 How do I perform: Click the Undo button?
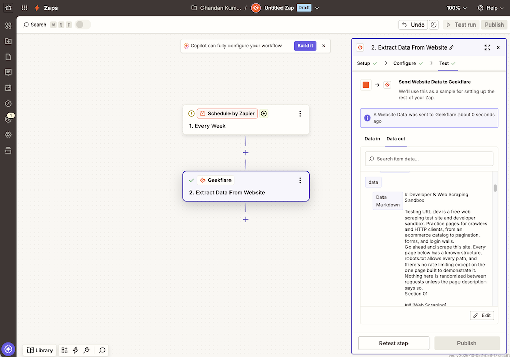(x=413, y=25)
